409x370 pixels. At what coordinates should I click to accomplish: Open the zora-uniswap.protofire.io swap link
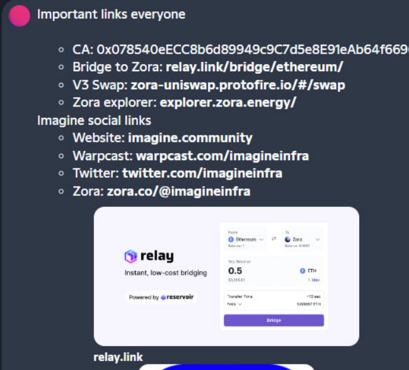[238, 85]
